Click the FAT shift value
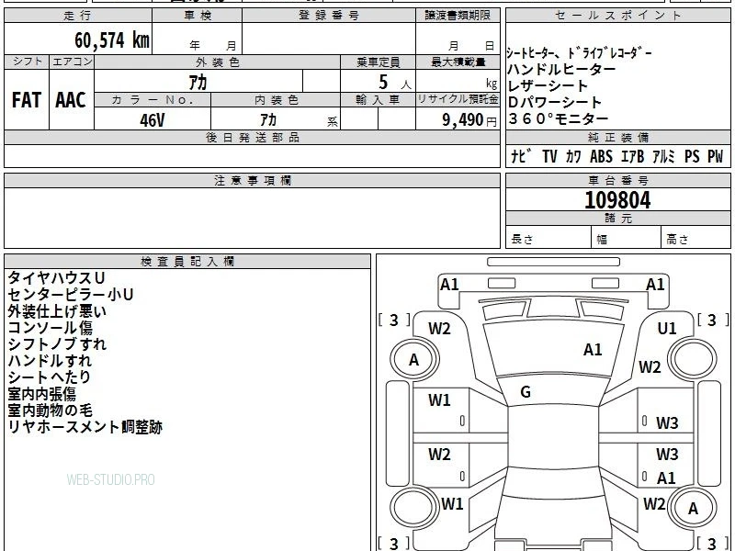The image size is (735, 551). (x=27, y=100)
